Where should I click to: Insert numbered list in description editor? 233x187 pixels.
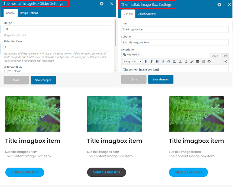tap(163, 62)
